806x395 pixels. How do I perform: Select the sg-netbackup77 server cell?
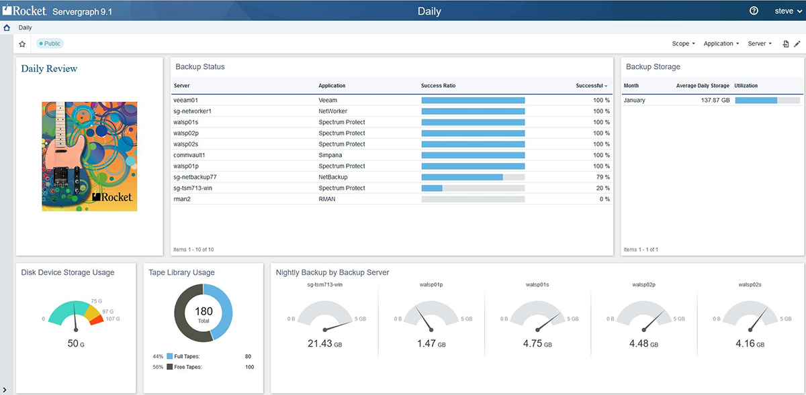coord(195,177)
